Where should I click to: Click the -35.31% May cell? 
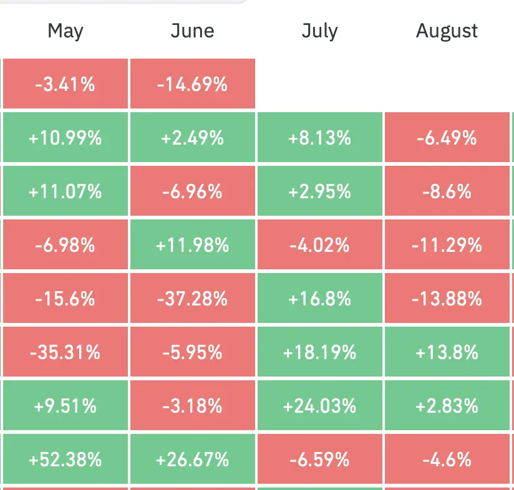pyautogui.click(x=65, y=352)
